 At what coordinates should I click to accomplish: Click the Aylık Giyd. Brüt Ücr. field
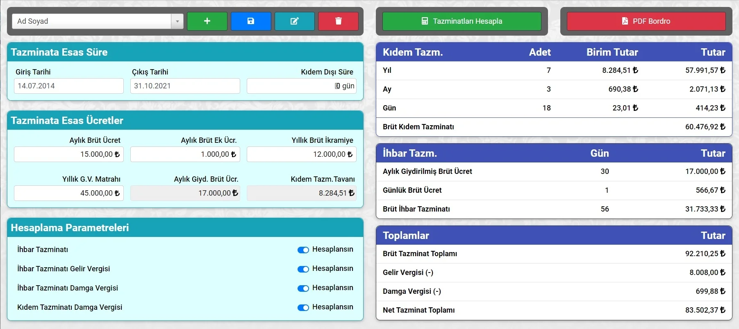coord(185,193)
